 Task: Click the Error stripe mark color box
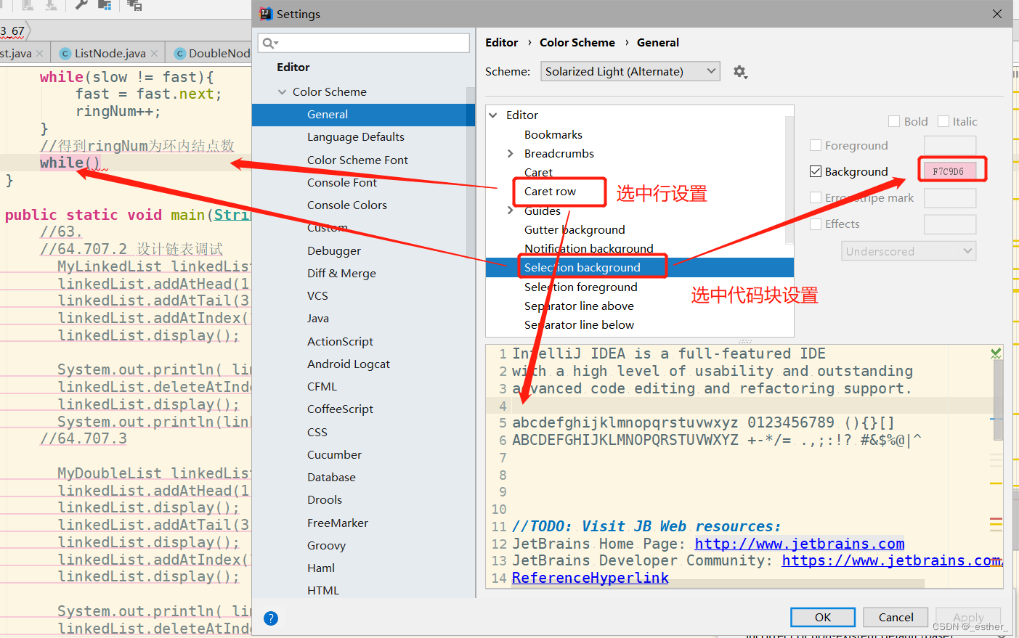click(950, 198)
